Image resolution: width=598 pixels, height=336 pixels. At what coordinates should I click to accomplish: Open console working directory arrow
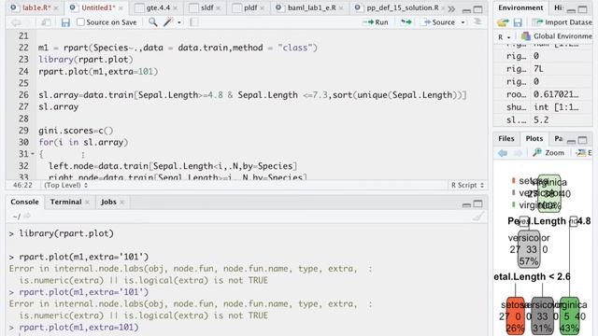27,217
